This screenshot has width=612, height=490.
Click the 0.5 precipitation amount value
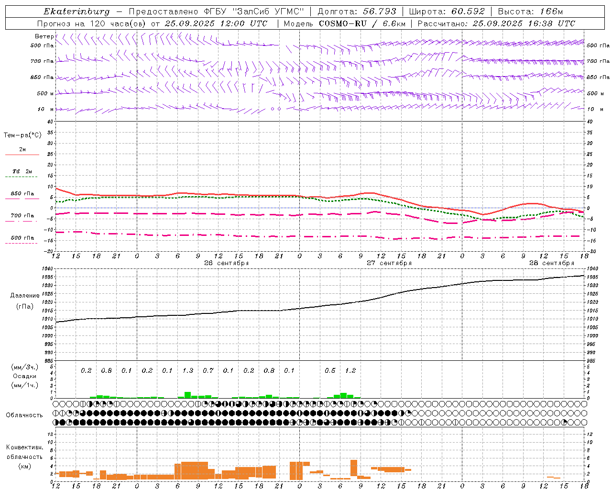click(x=330, y=370)
